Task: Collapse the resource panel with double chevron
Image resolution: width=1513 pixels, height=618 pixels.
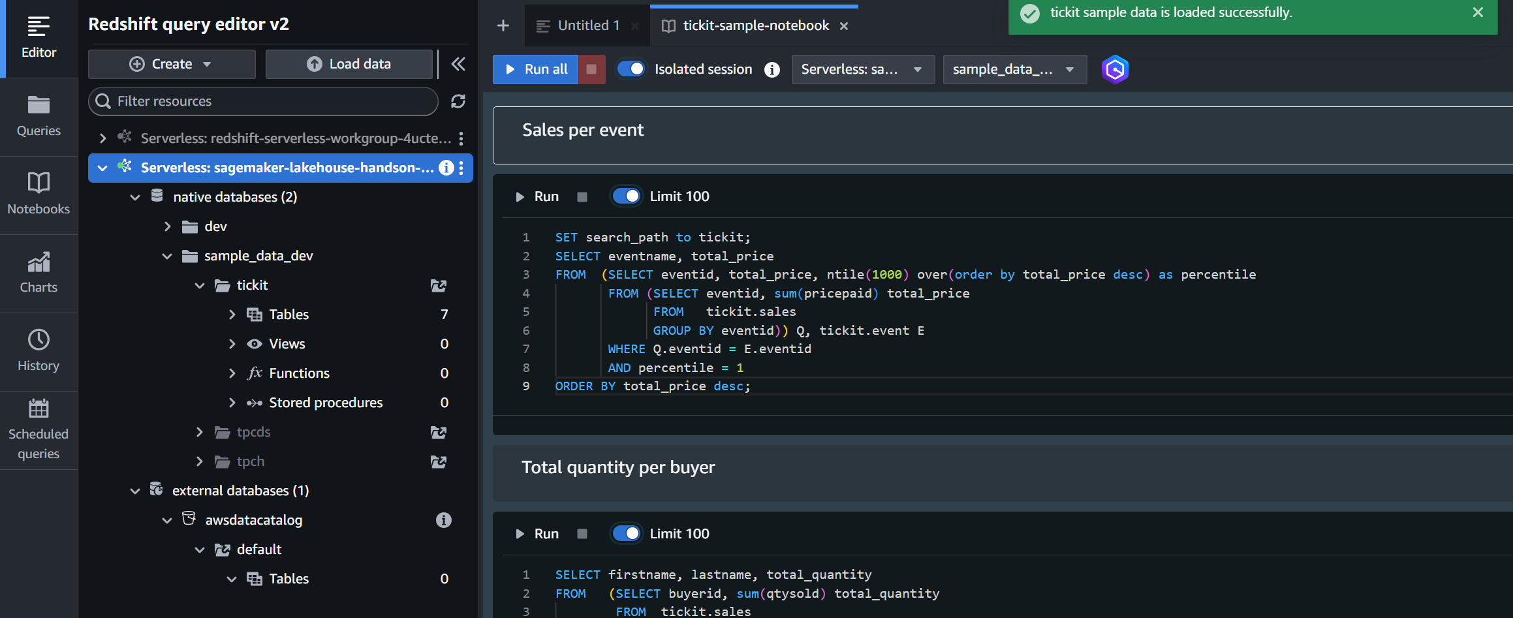Action: [458, 64]
